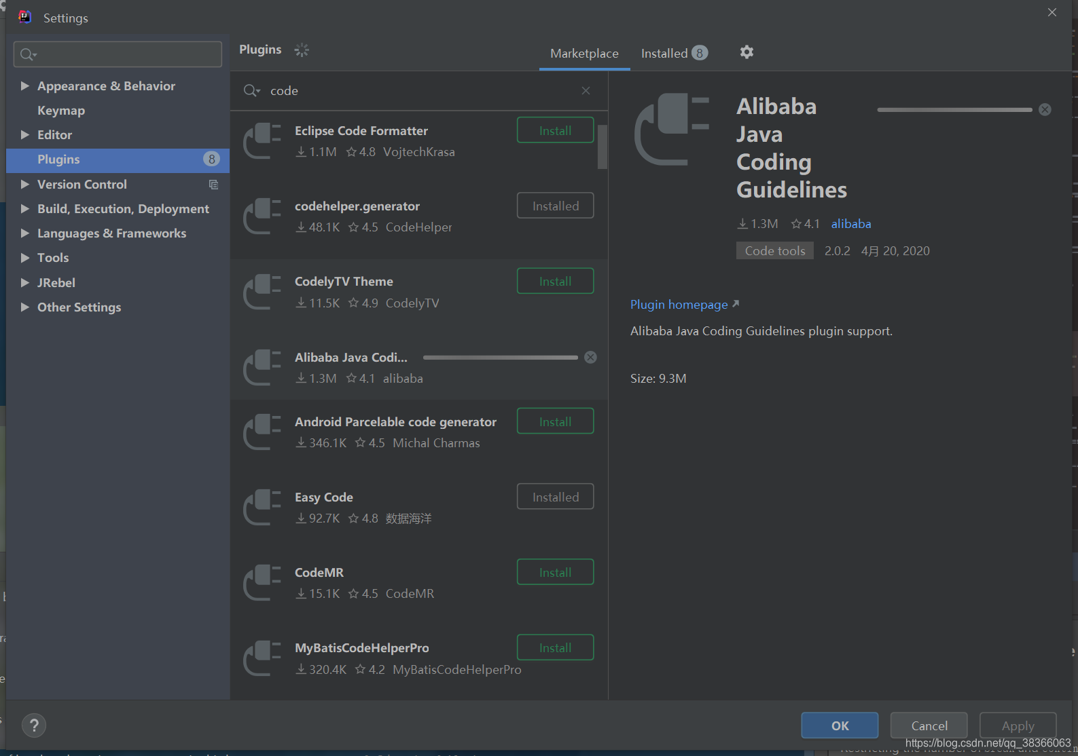The width and height of the screenshot is (1078, 756).
Task: Select the codehelper.generator plugin title
Action: pyautogui.click(x=357, y=206)
